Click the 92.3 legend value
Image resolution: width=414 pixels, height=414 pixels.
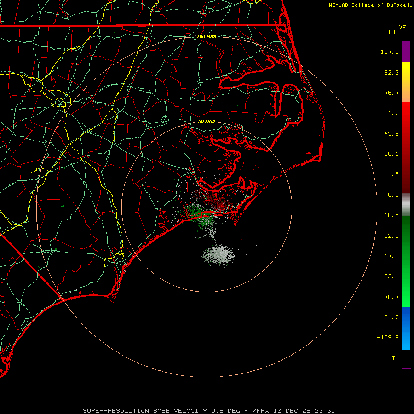tap(391, 72)
